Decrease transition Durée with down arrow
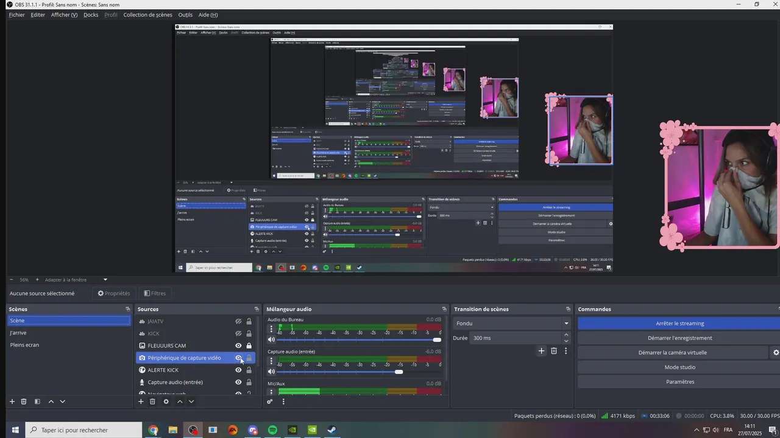The width and height of the screenshot is (780, 438). pyautogui.click(x=566, y=341)
